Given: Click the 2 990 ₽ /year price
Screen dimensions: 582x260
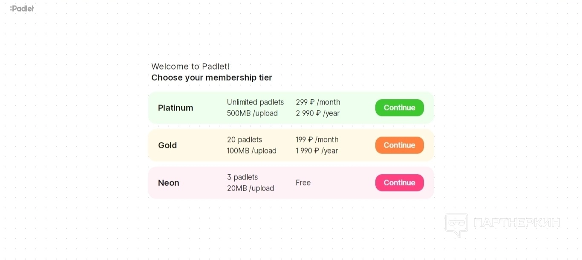Looking at the screenshot, I should pos(317,113).
